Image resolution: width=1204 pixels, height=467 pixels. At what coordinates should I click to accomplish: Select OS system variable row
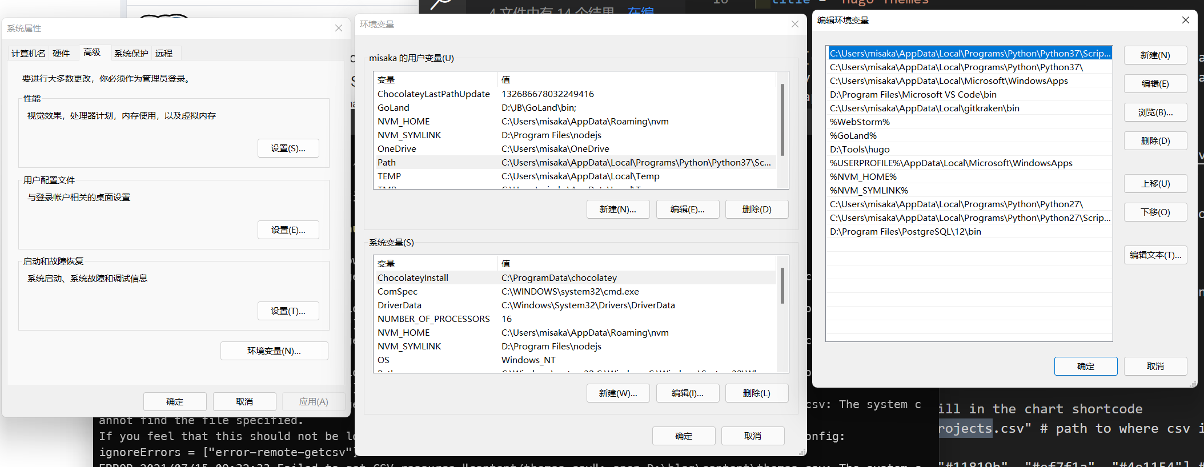coord(575,360)
